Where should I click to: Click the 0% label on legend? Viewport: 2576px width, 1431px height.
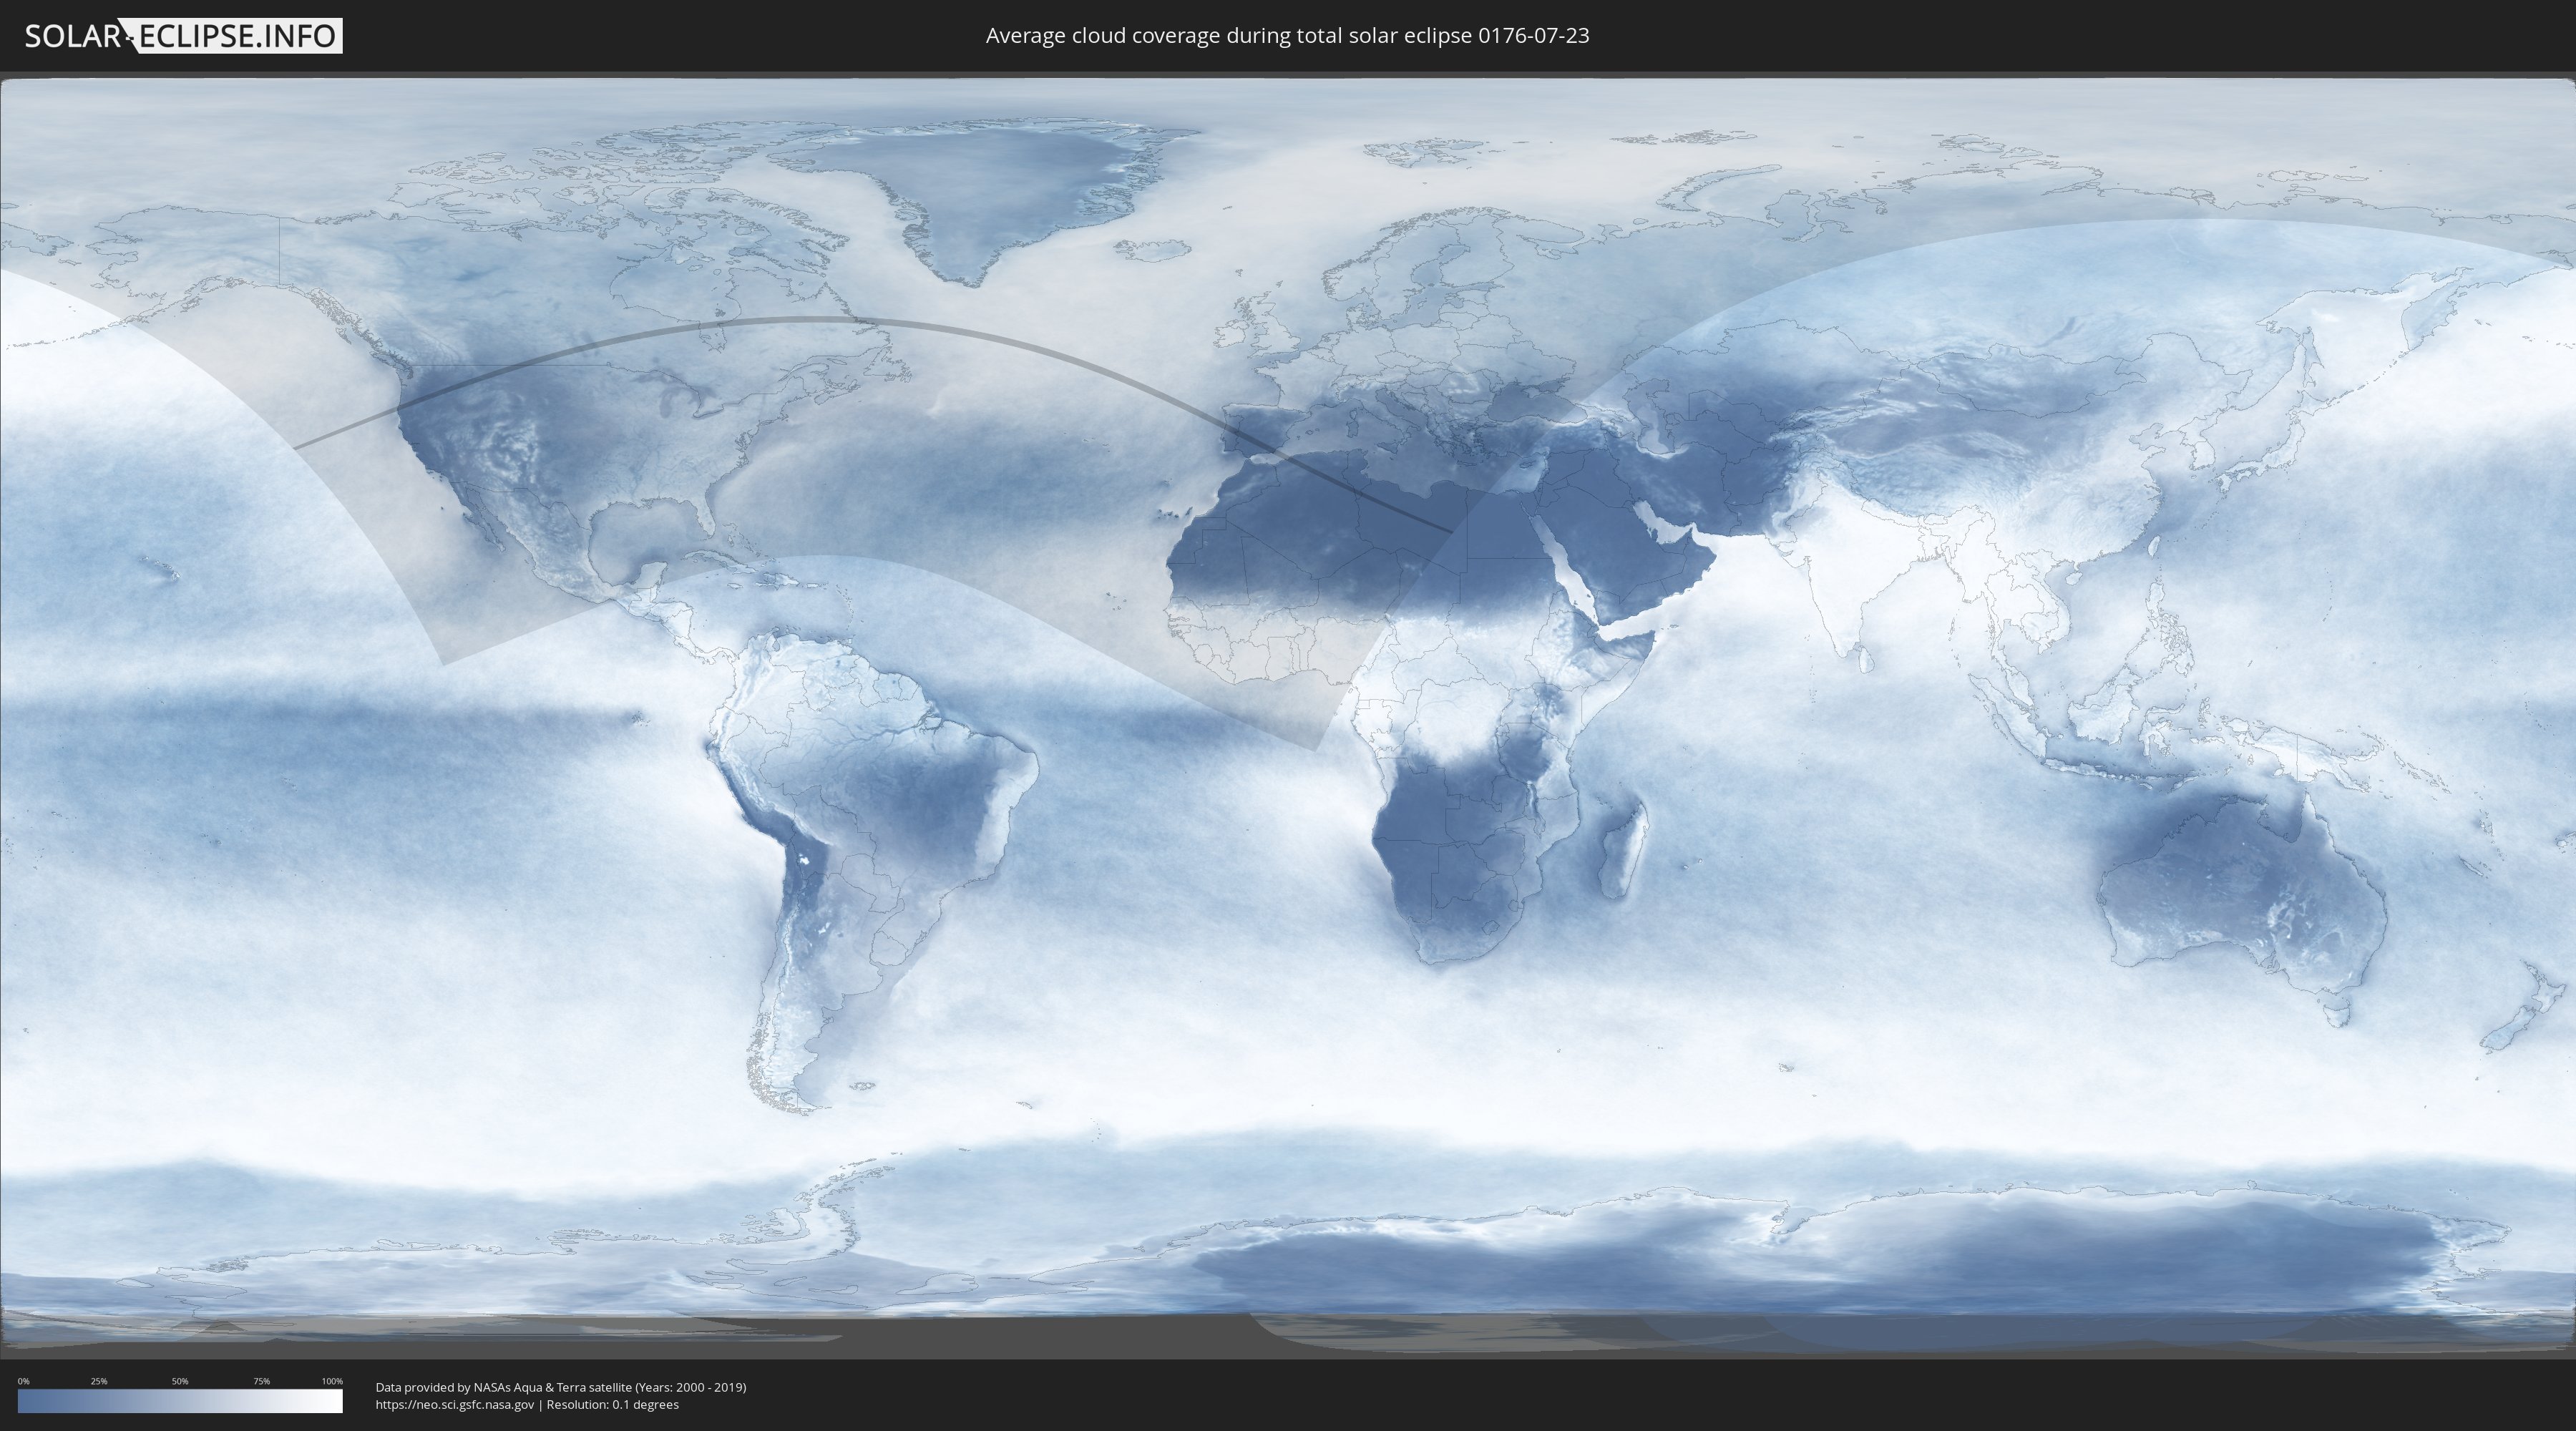click(23, 1381)
